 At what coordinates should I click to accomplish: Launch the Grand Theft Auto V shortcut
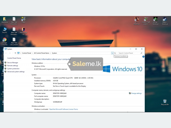click(146, 21)
